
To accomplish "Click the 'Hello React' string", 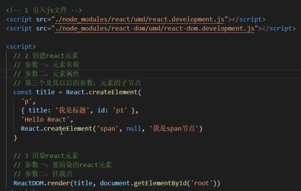I will coord(45,120).
